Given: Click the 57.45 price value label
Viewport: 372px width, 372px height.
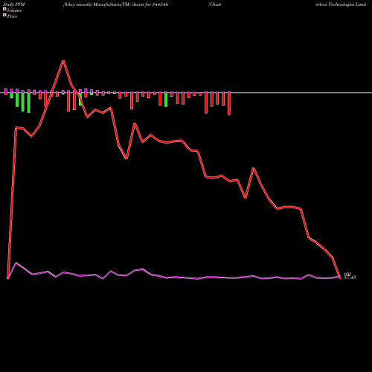Looking at the screenshot, I should tap(350, 278).
